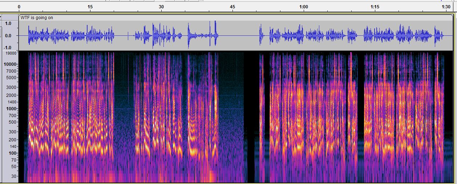457x184 pixels.
Task: Select the clip title 'WTF is going on'
Action: click(x=37, y=18)
